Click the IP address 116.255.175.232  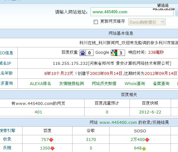[x=70, y=64]
